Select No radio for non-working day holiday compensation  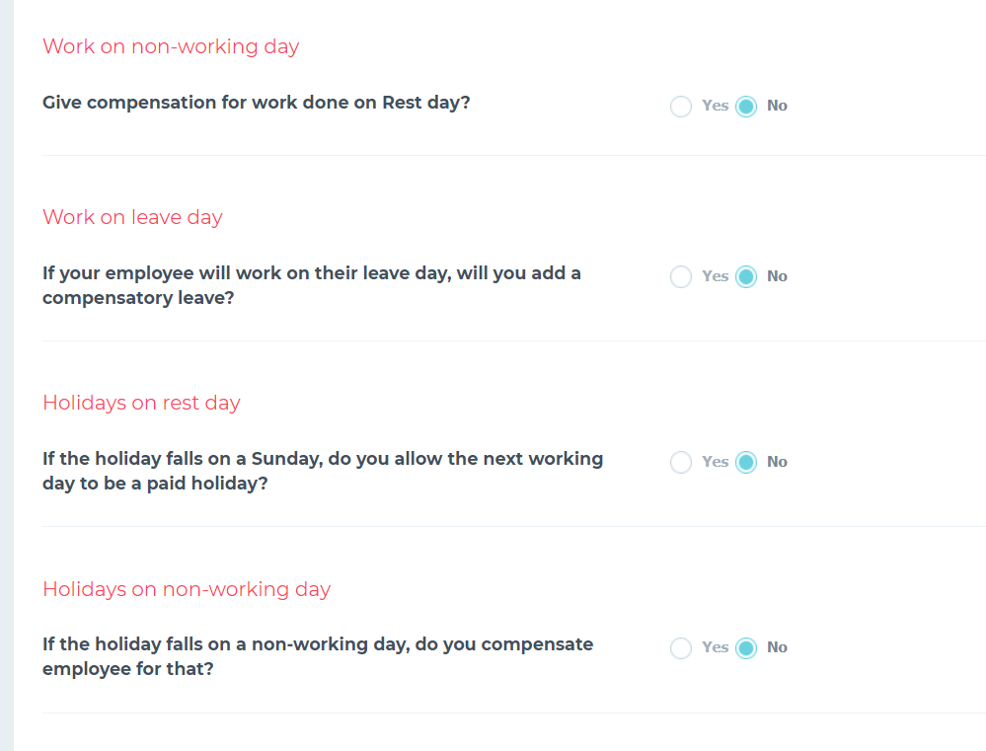(746, 647)
